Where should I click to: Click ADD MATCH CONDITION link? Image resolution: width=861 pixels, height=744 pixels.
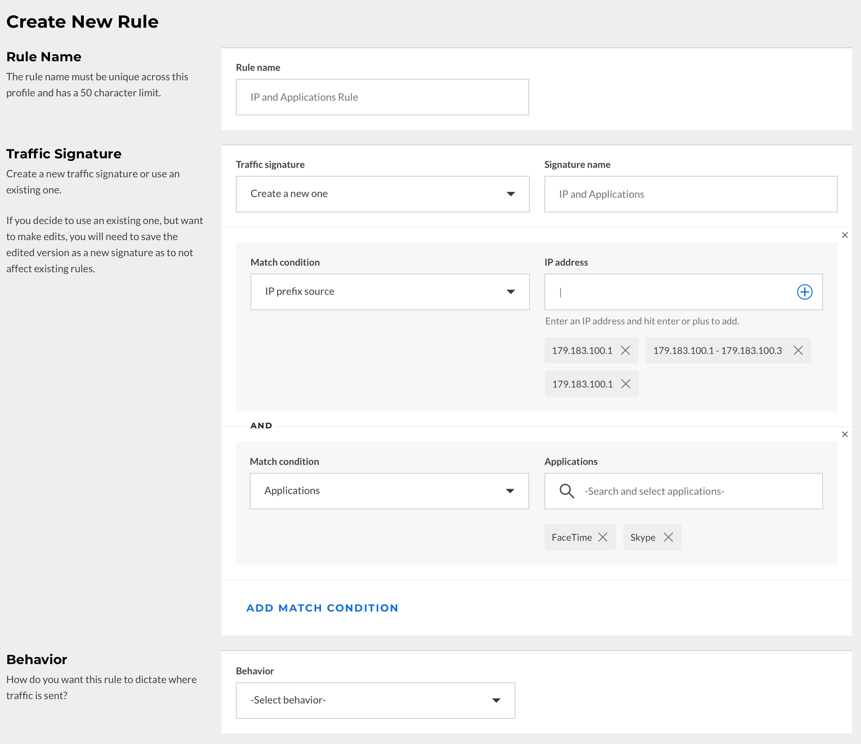pyautogui.click(x=322, y=608)
